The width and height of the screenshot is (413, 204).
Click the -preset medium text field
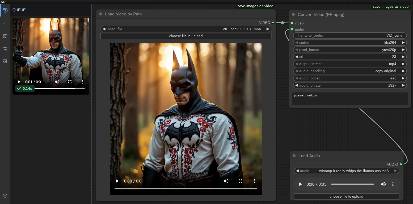coord(350,99)
